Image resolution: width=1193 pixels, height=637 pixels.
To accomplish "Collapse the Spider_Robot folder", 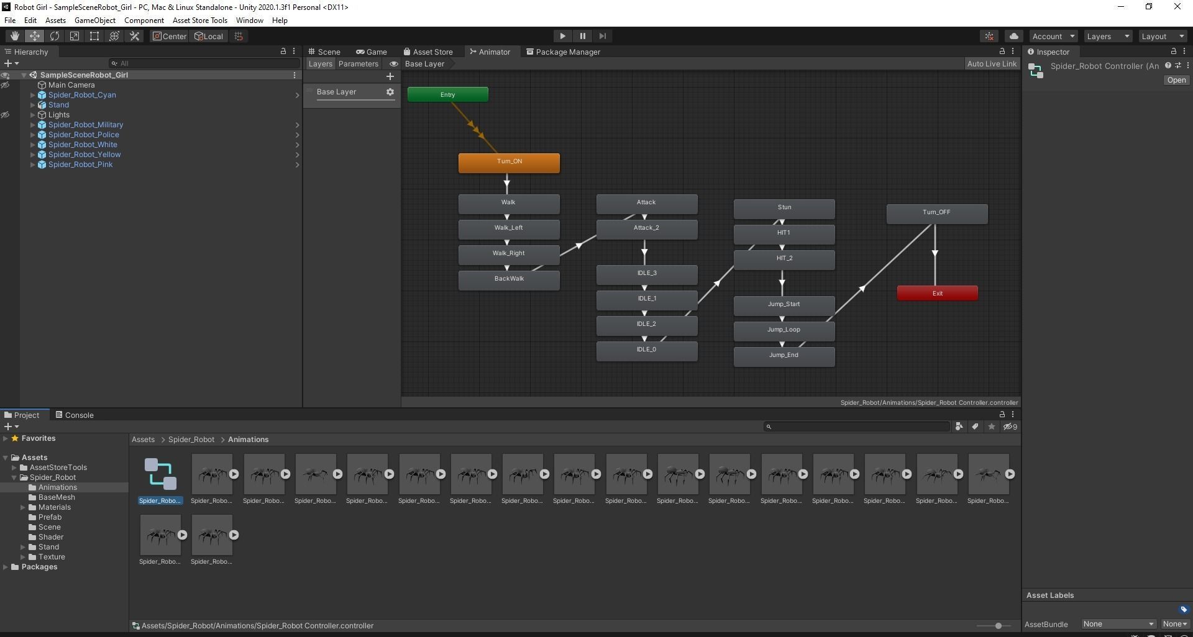I will (14, 477).
